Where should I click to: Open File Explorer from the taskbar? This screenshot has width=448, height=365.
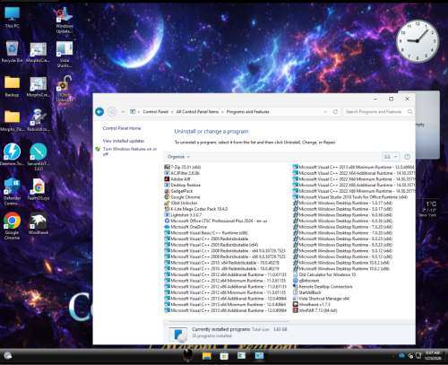pos(207,356)
